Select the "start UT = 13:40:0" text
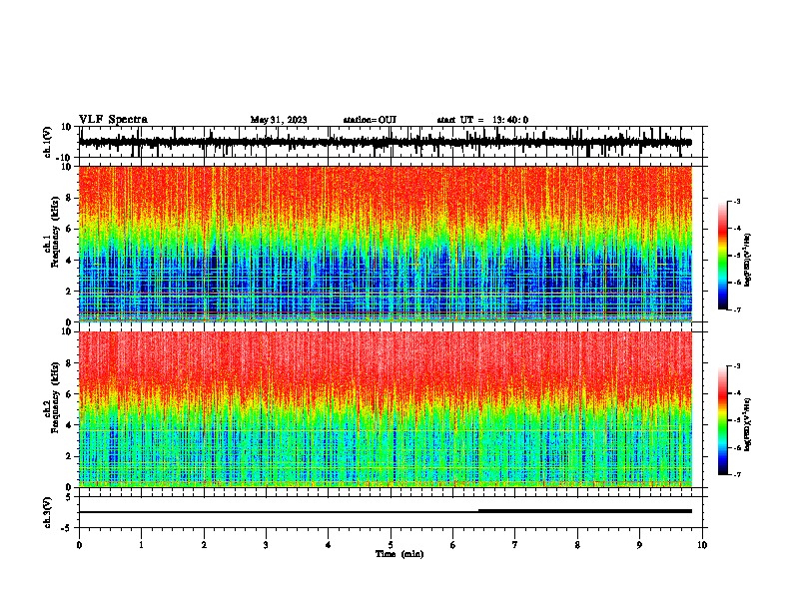791x611 pixels. (482, 120)
